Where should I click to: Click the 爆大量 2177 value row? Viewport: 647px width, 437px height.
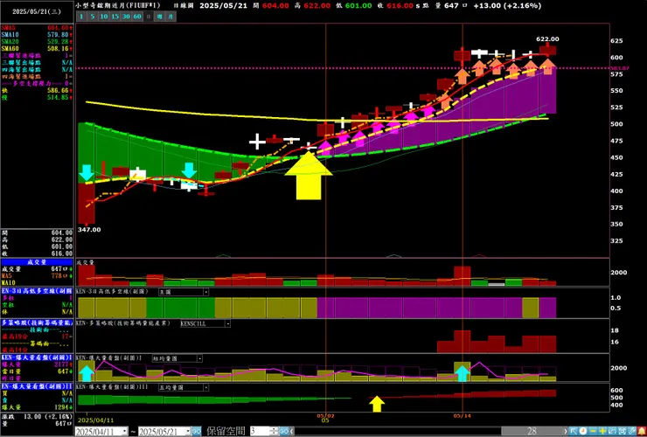coord(37,364)
